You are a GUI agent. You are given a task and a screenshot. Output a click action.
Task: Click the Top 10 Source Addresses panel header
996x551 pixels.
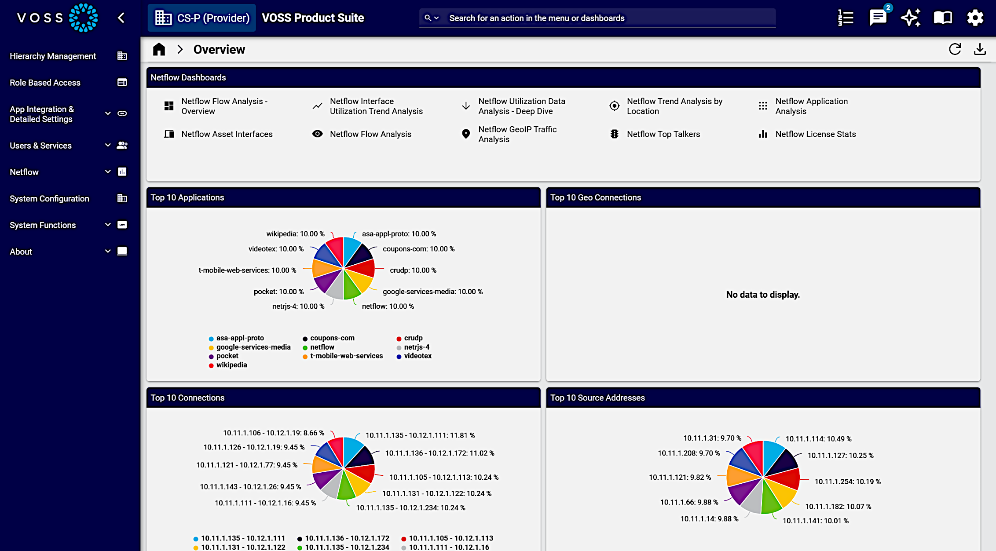[763, 398]
